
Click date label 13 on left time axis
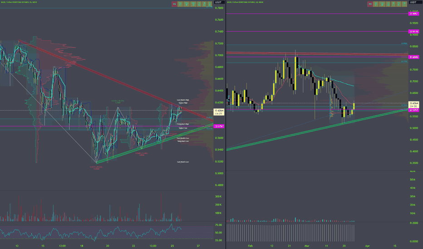[17, 246]
